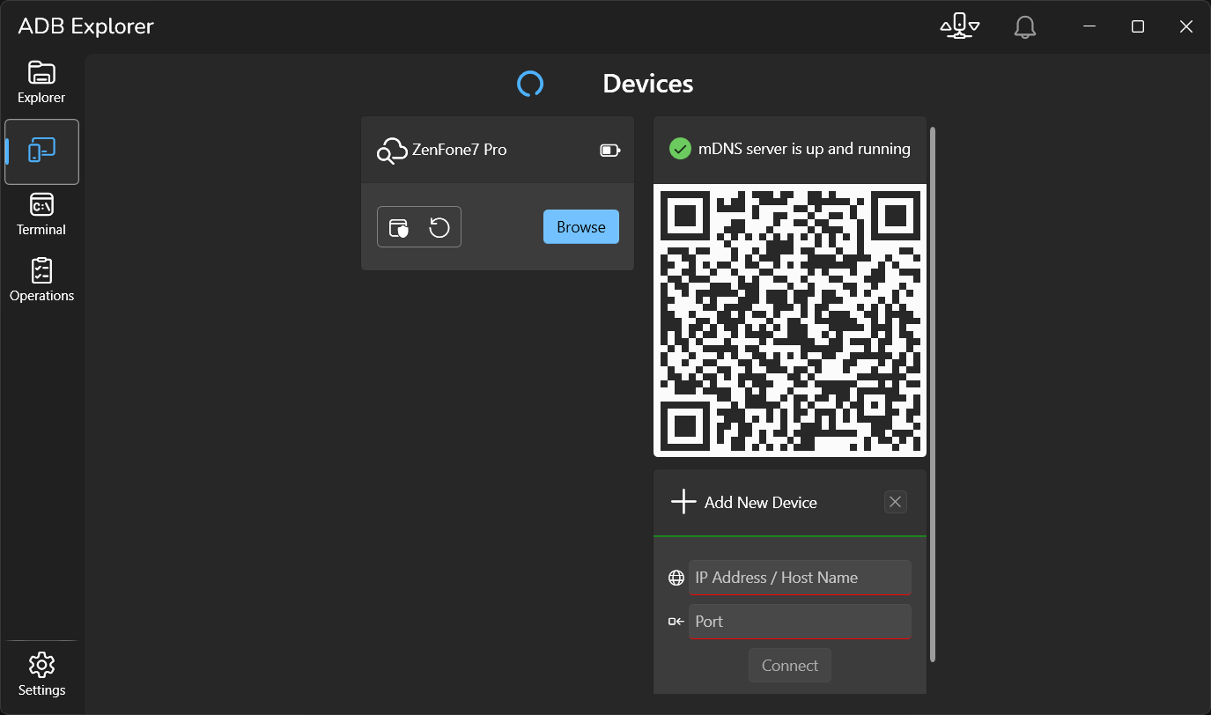Click the ZenFone7 Pro device cloud icon

391,151
